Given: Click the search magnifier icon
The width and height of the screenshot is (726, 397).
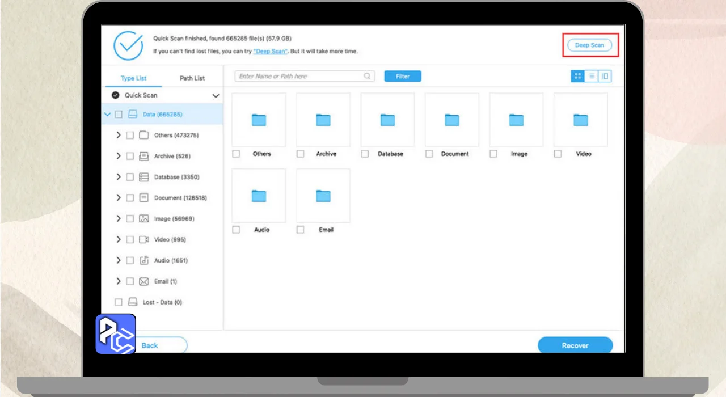Looking at the screenshot, I should (x=368, y=76).
